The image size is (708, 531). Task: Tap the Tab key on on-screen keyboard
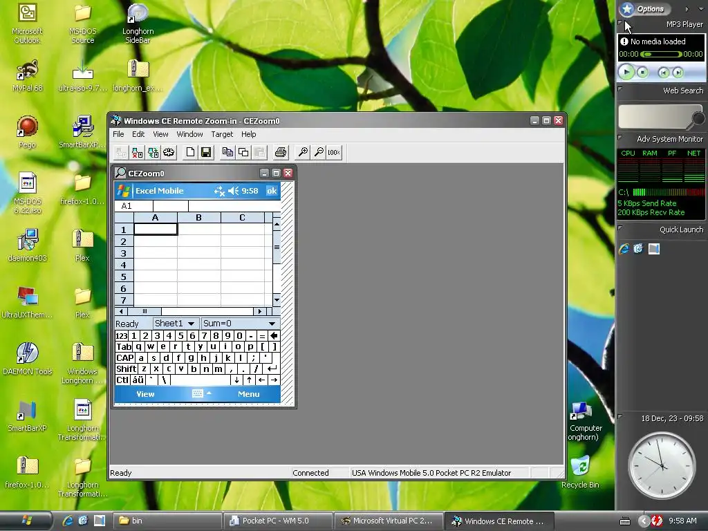point(124,347)
